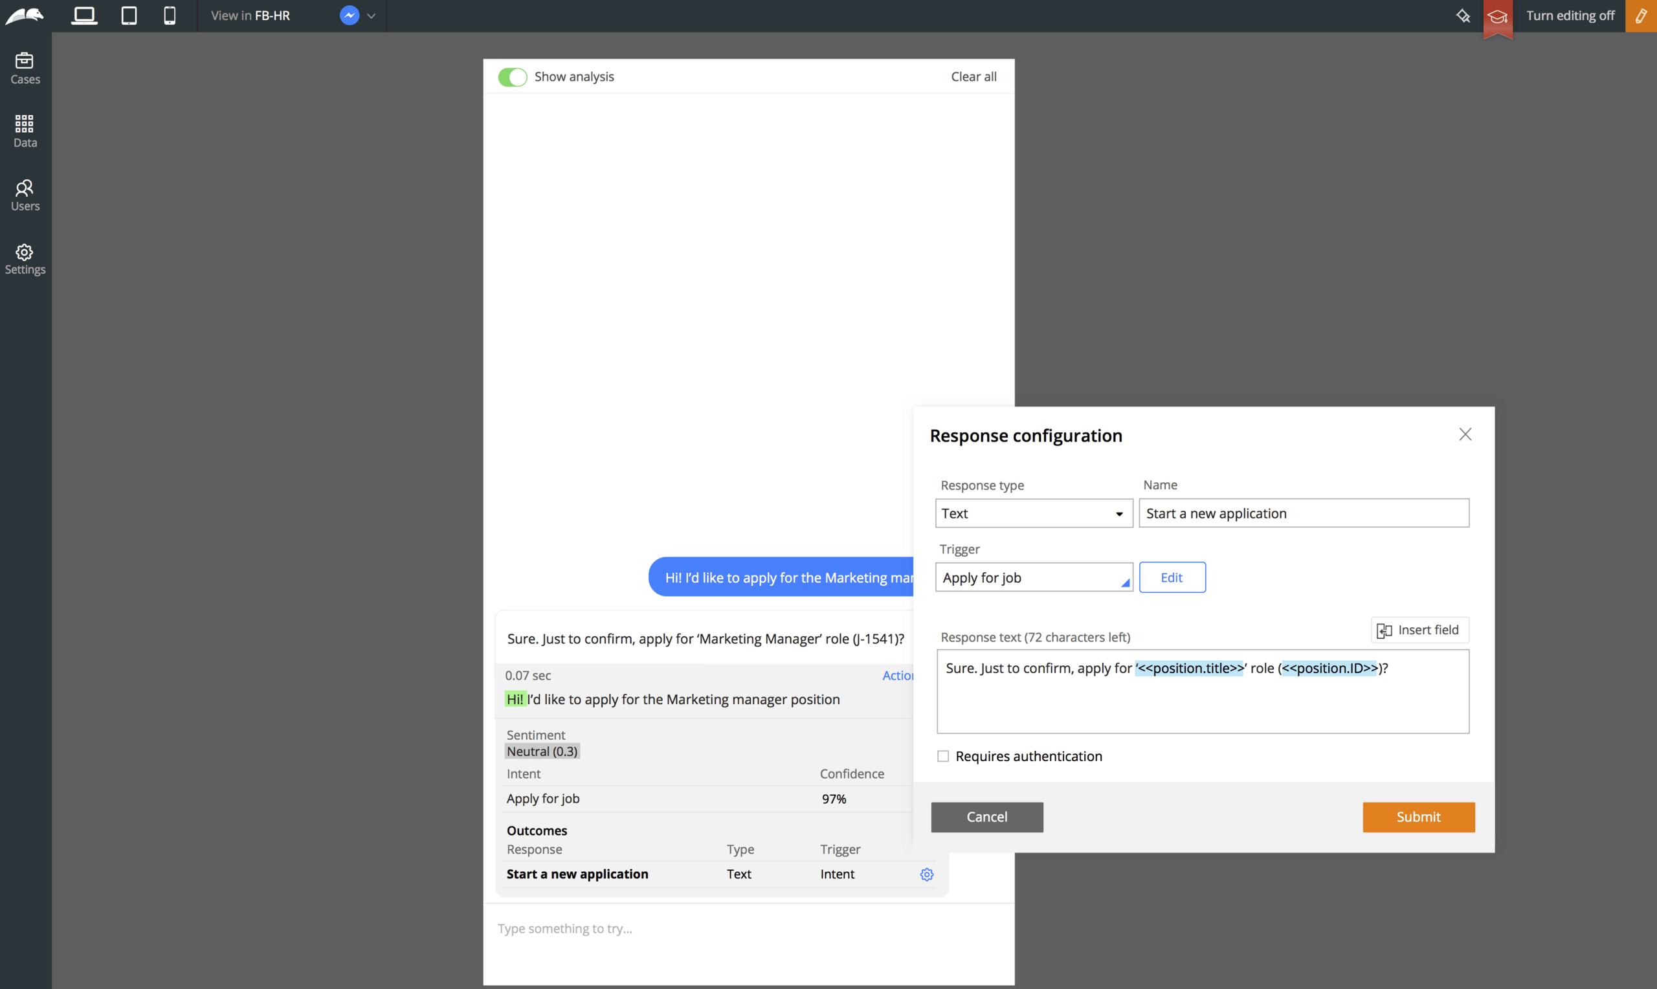Image resolution: width=1657 pixels, height=989 pixels.
Task: Click the Pega logo icon
Action: coord(25,16)
